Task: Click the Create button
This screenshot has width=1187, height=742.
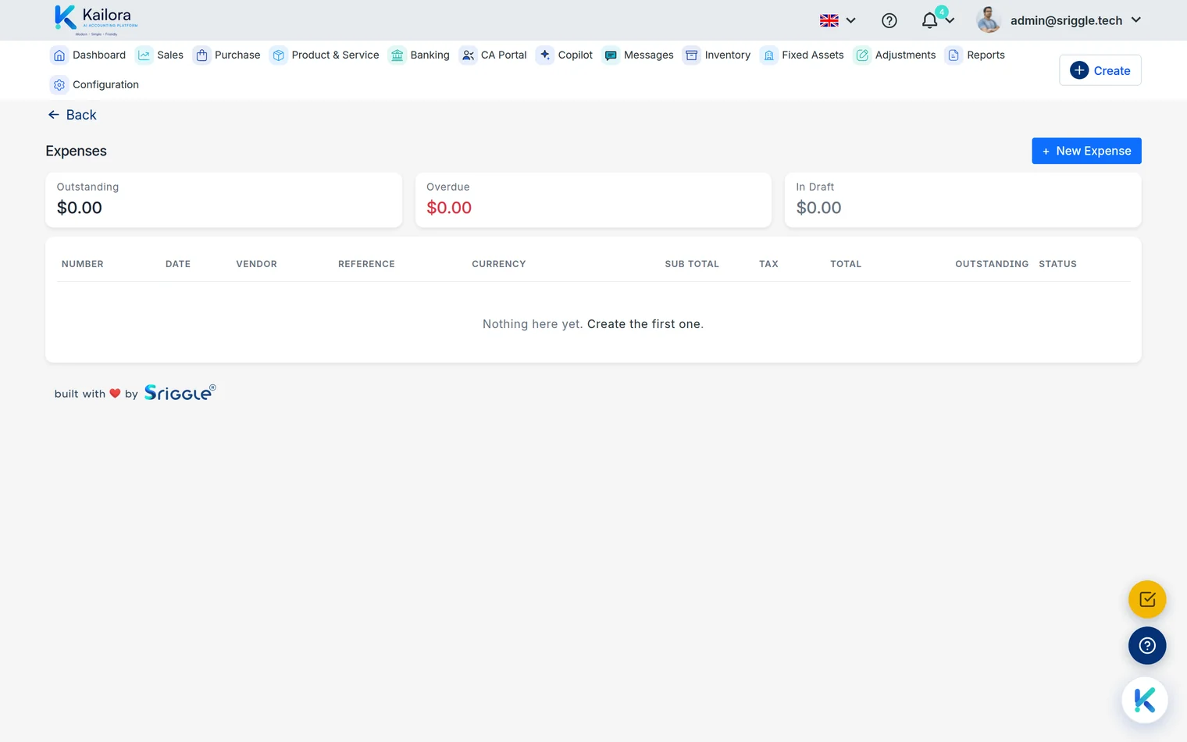Action: point(1100,70)
